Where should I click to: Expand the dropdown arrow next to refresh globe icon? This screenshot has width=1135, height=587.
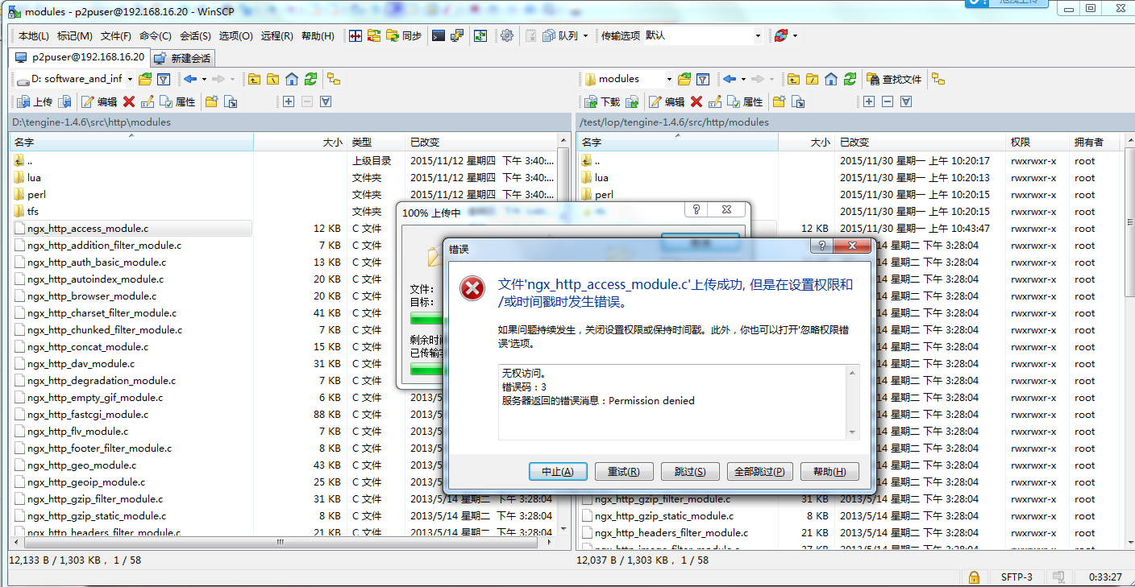[x=795, y=35]
